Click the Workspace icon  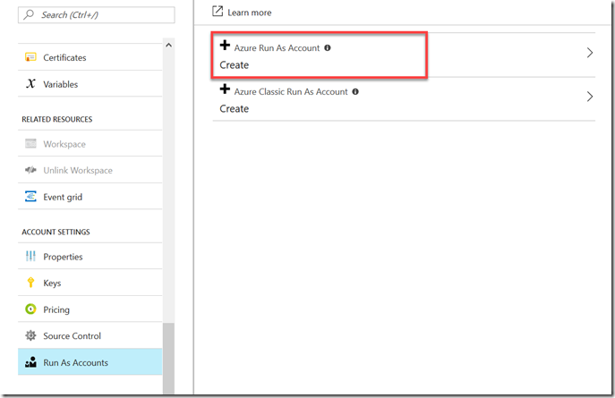point(30,143)
